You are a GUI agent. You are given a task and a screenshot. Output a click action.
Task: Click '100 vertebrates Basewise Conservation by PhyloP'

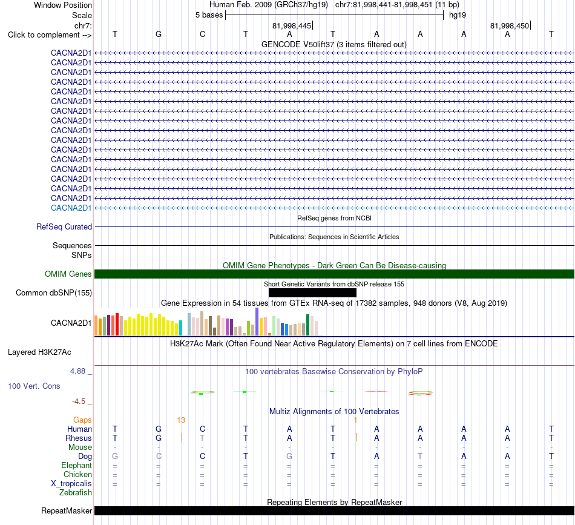point(333,372)
